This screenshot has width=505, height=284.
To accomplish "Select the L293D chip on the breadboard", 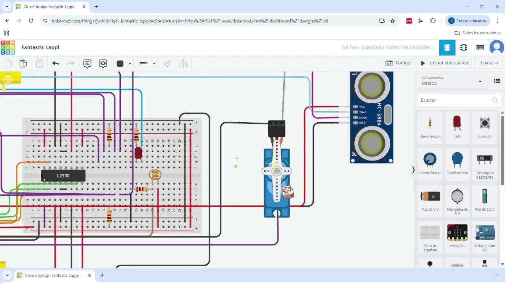I will click(x=63, y=176).
